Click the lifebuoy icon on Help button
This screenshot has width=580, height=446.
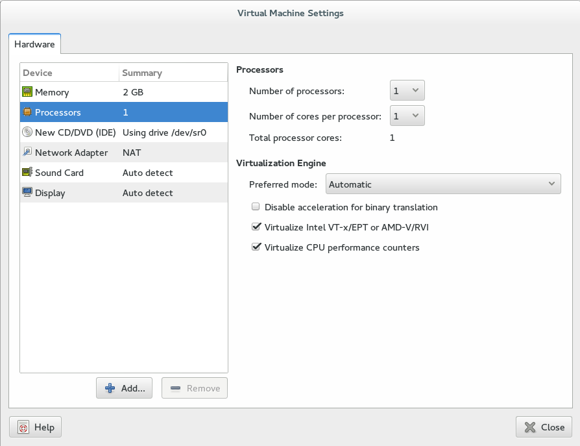tap(23, 427)
